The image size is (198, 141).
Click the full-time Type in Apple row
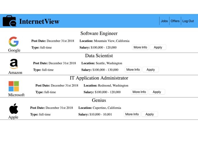[40, 114]
